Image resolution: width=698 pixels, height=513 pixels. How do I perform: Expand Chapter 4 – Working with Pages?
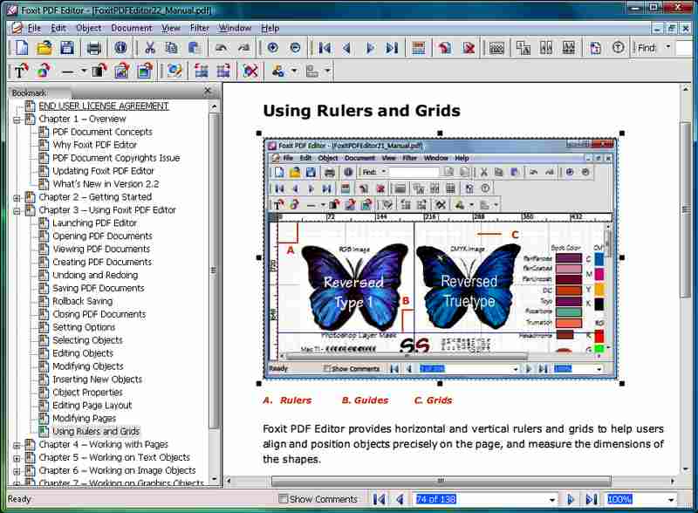point(17,445)
